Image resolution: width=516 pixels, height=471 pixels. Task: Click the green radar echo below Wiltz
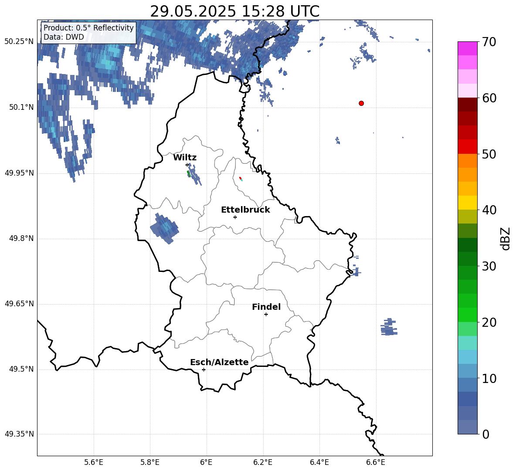point(189,174)
